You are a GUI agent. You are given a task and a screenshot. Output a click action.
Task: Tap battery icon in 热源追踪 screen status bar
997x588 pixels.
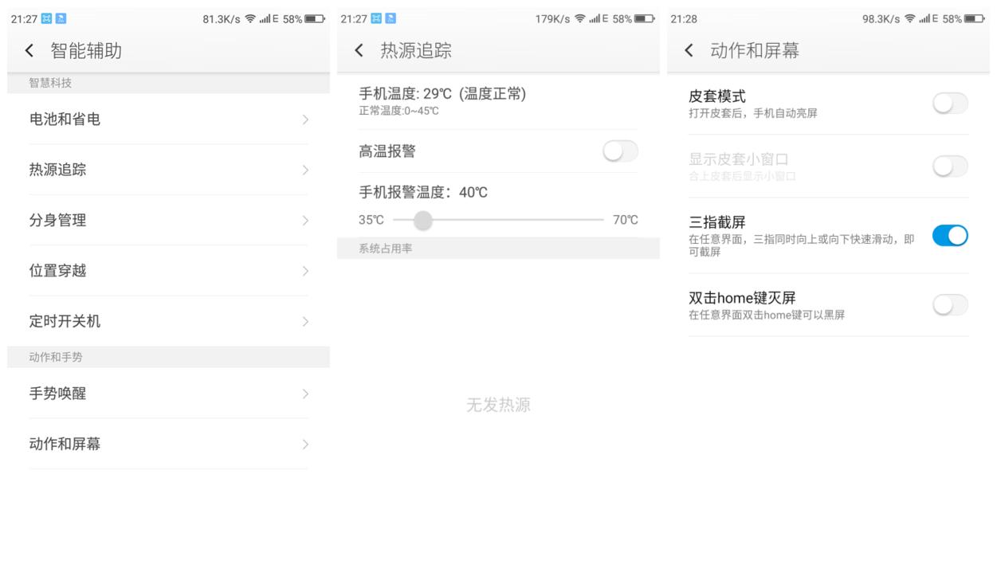[645, 19]
